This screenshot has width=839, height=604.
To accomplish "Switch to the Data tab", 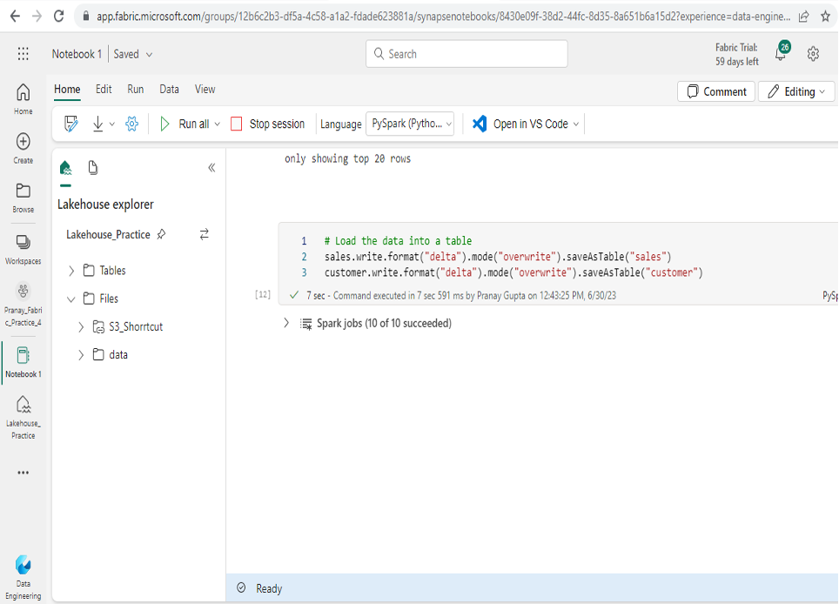I will click(169, 90).
